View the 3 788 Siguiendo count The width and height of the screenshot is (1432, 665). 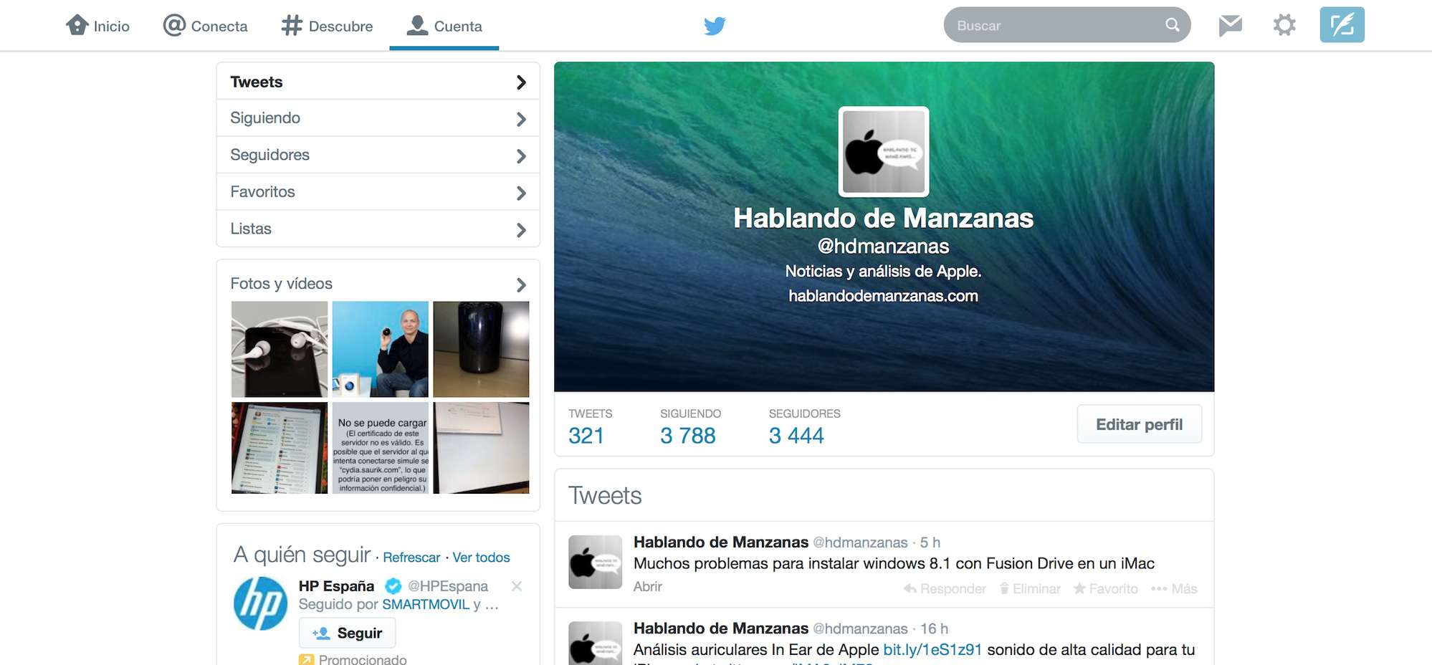pyautogui.click(x=688, y=436)
